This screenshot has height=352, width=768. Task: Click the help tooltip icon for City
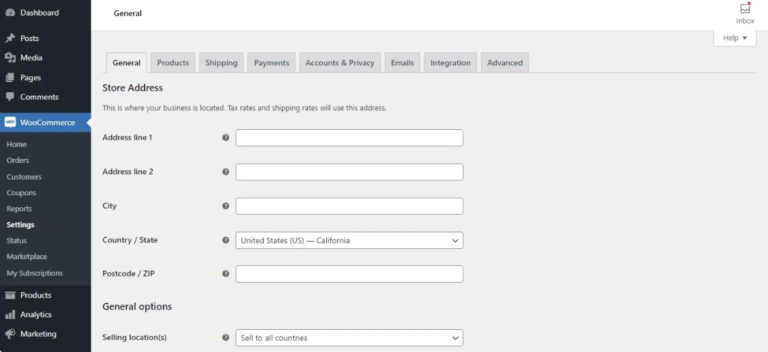pyautogui.click(x=225, y=206)
